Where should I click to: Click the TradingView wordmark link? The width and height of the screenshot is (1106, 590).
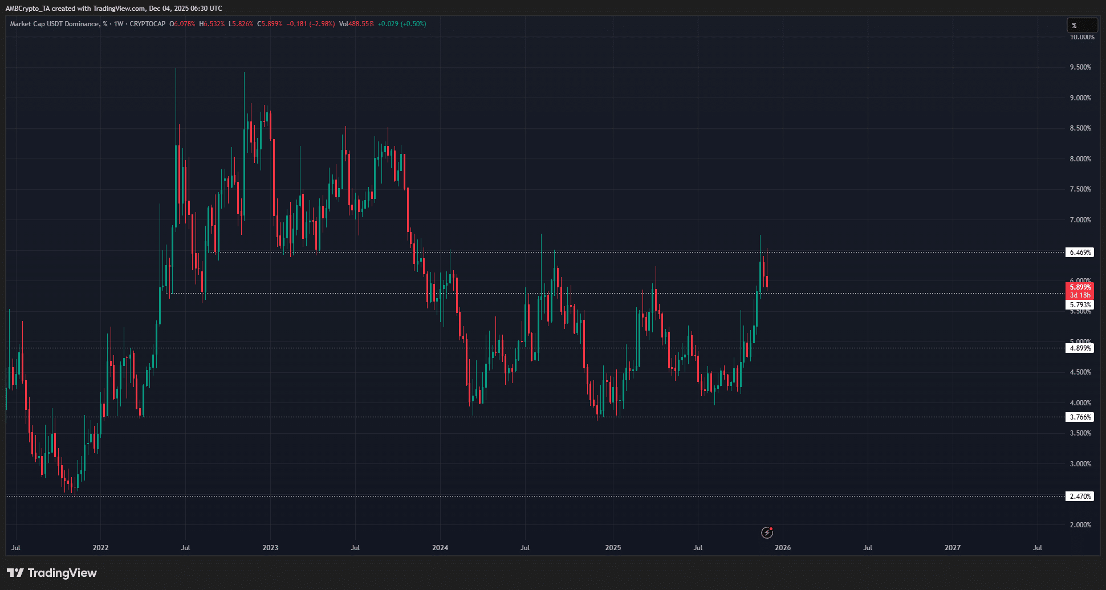(x=63, y=572)
